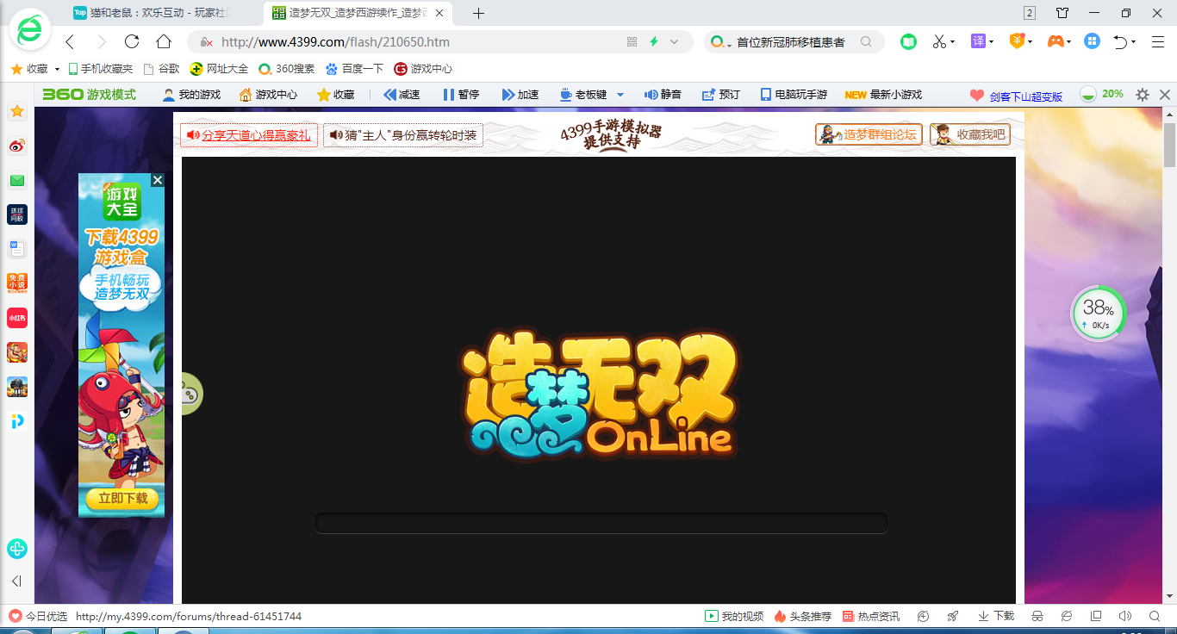Screen dimensions: 1177x634
Task: Click the purple translate icon
Action: (x=978, y=41)
